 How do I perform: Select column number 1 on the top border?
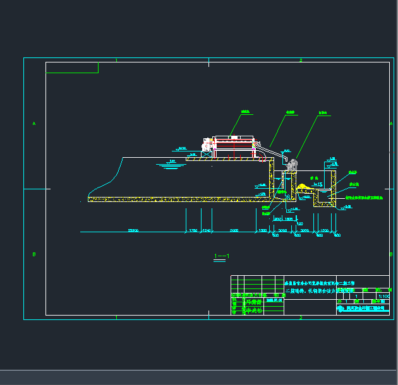click(116, 60)
